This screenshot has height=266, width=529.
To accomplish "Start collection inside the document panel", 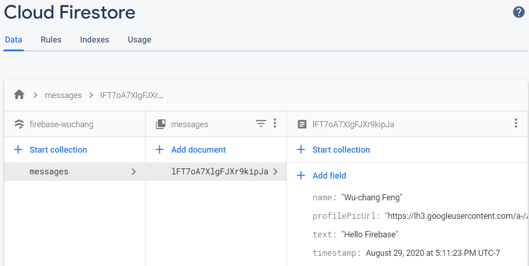I will 341,149.
